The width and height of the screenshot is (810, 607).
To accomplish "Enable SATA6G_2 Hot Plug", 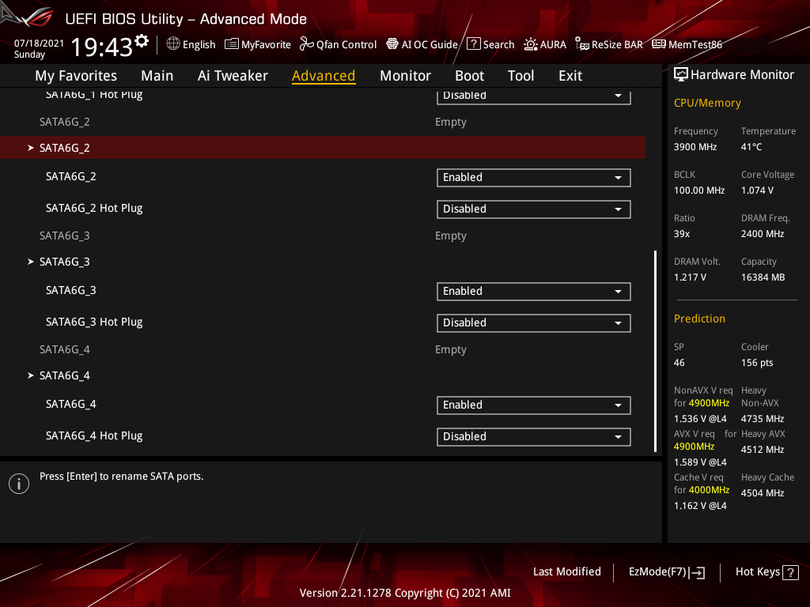I will coord(533,209).
